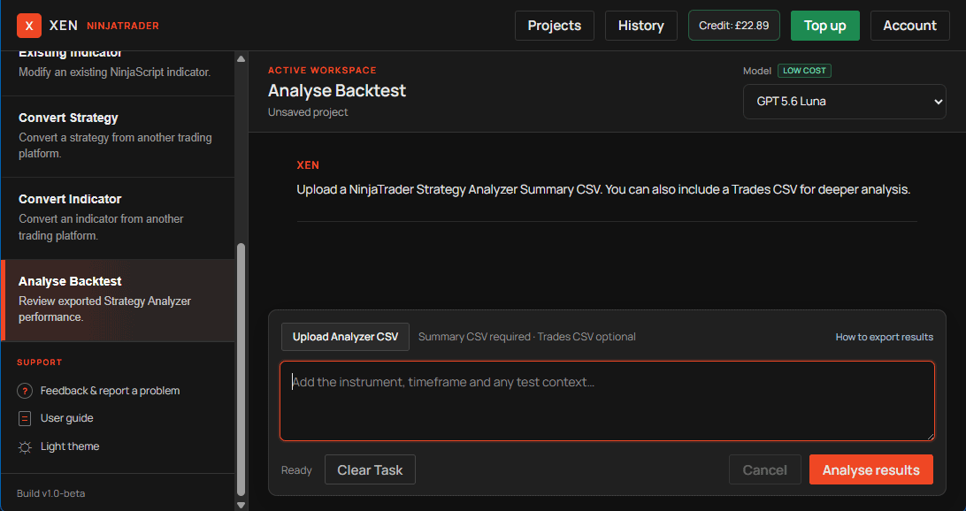Click the Cancel button
The image size is (966, 511).
click(764, 469)
